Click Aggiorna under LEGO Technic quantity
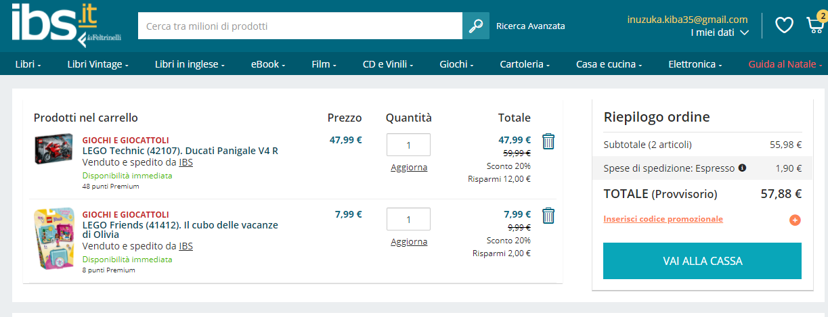Screen dimensions: 828x317 point(409,167)
